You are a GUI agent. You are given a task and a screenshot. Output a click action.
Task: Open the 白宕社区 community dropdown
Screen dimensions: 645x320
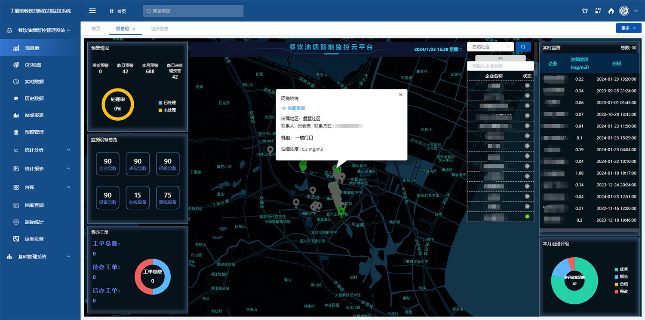[490, 47]
